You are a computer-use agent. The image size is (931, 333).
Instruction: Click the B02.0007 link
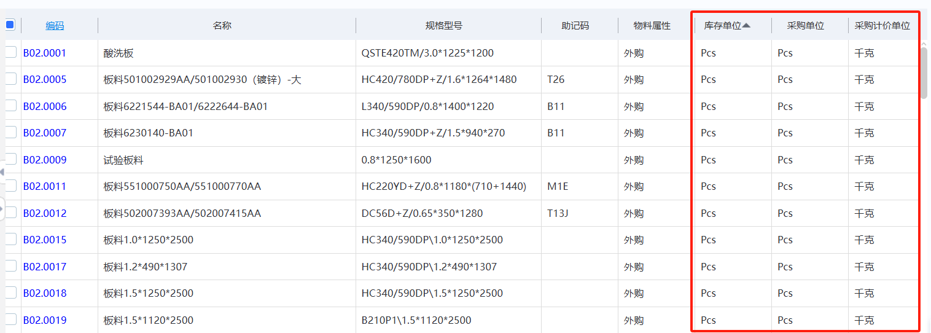pos(45,133)
